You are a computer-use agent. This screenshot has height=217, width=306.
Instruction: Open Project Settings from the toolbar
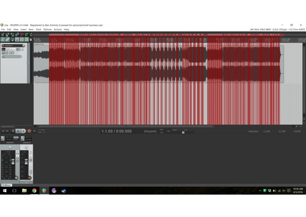click(x=17, y=34)
